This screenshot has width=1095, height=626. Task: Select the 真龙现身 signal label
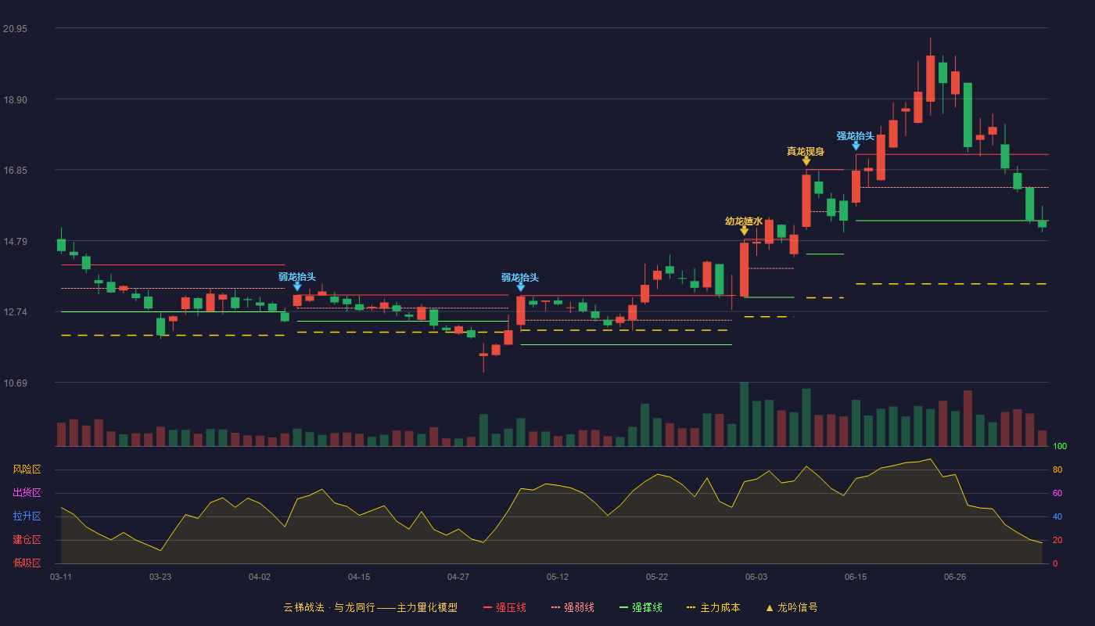pos(806,151)
